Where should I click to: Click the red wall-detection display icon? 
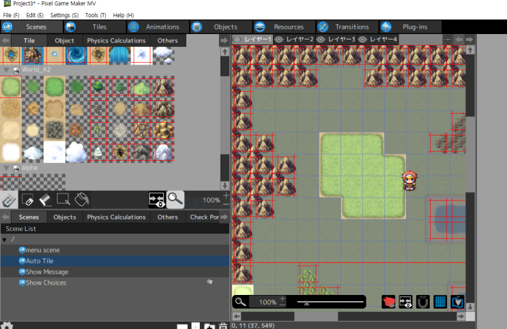[388, 302]
